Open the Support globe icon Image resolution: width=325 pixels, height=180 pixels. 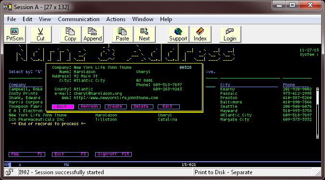pos(178,34)
